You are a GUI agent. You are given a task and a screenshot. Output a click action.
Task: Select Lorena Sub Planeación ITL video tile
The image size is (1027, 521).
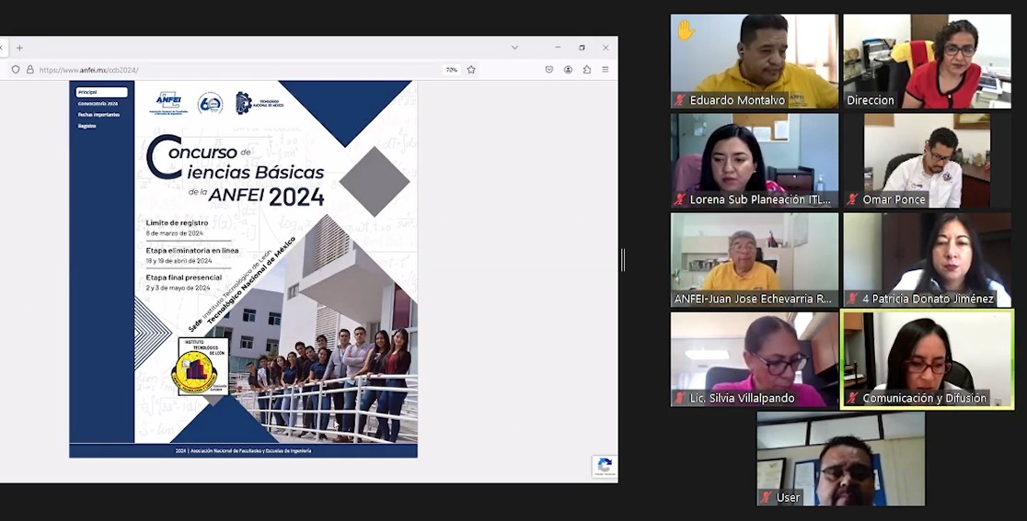pos(755,161)
